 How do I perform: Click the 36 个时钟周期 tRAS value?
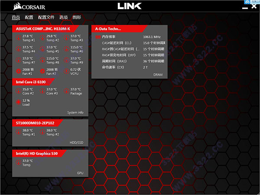coord(154,61)
